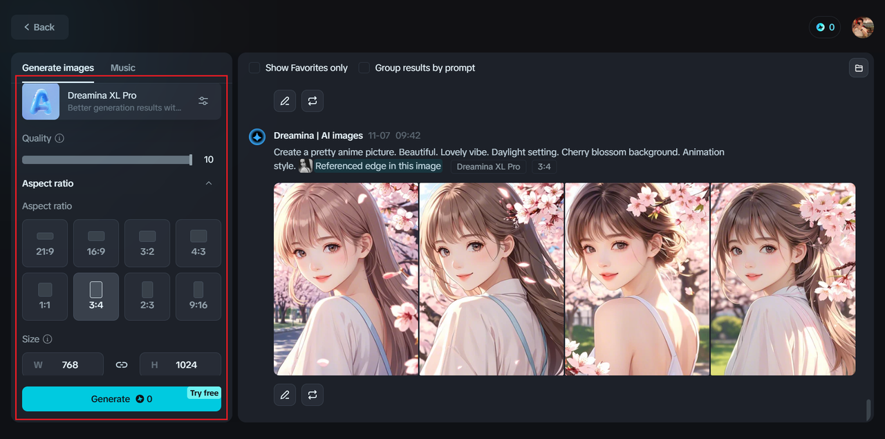Open the user profile avatar
This screenshot has height=439, width=885.
[863, 28]
